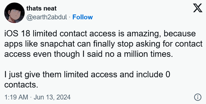This screenshot has height=104, width=206.
Task: Open the 1:19 AM timestamp link
Action: 16,97
